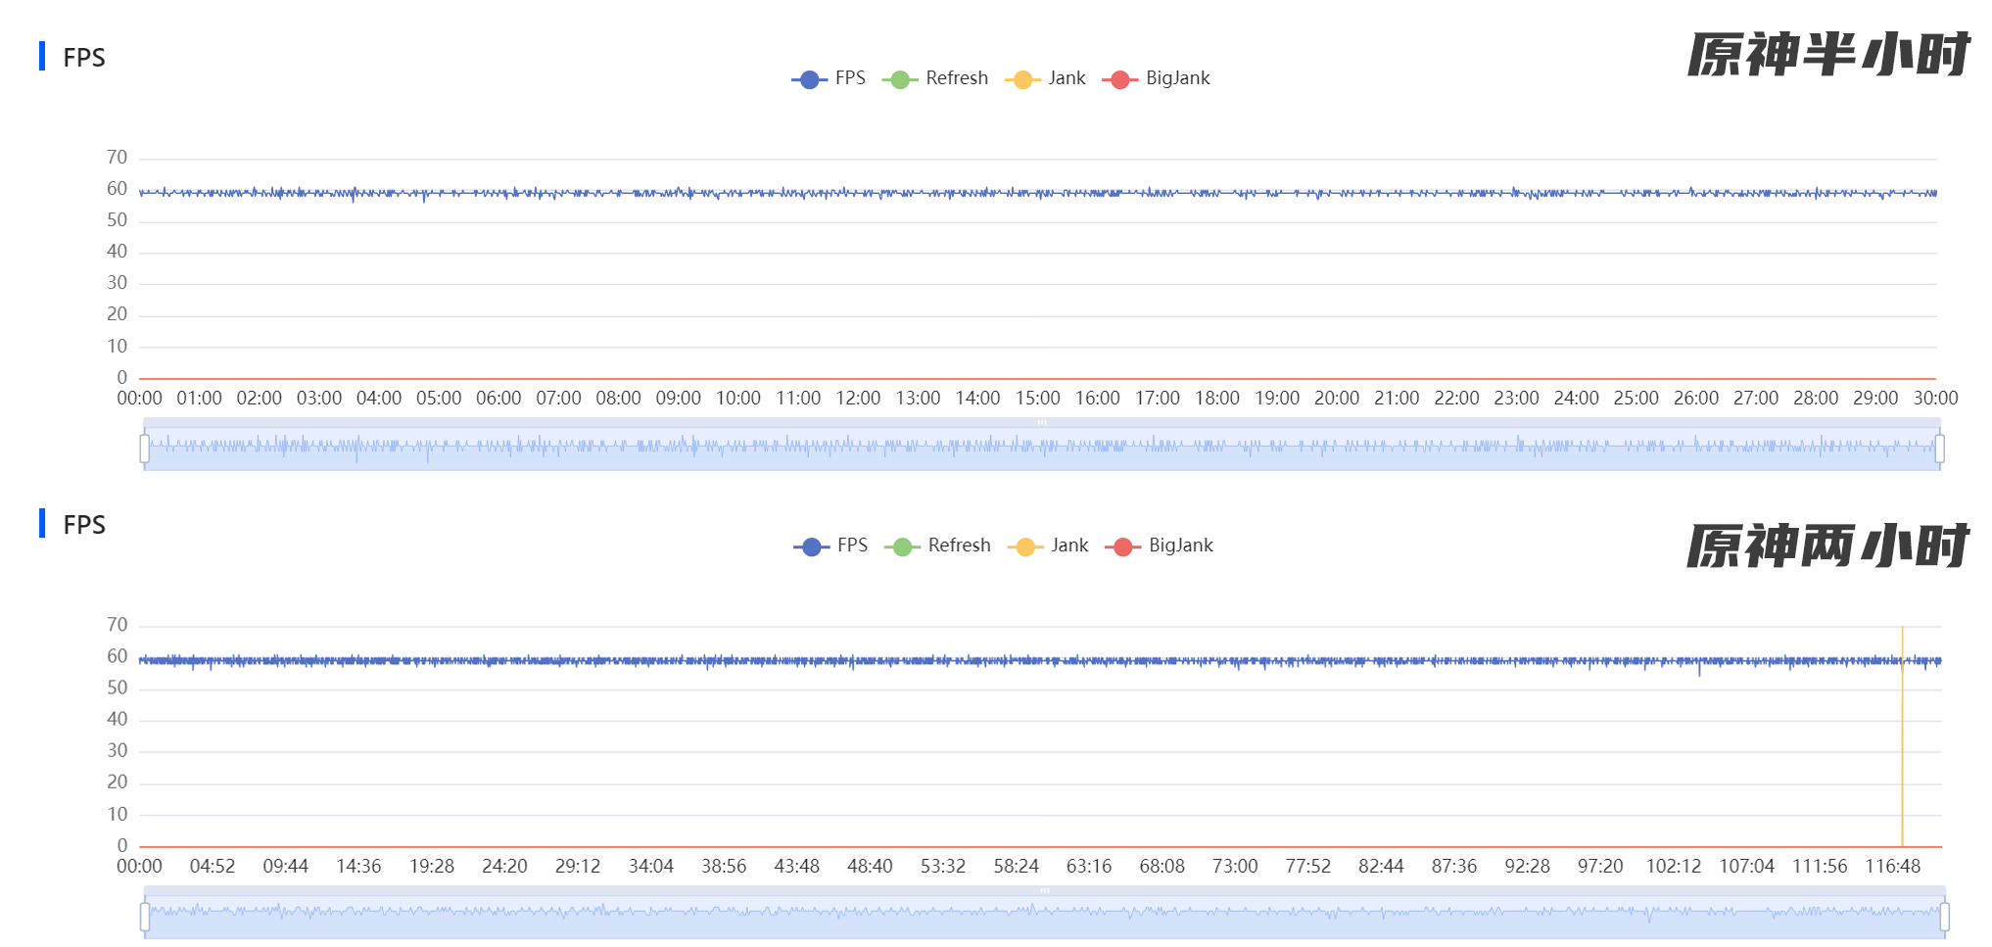Disable the Jank series in the lower chart legend
The image size is (1992, 947).
pos(1048,545)
